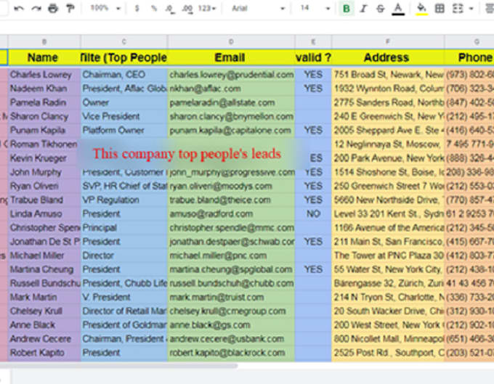The height and width of the screenshot is (384, 494).
Task: Select the title cell Chairman, CEO
Action: 123,75
